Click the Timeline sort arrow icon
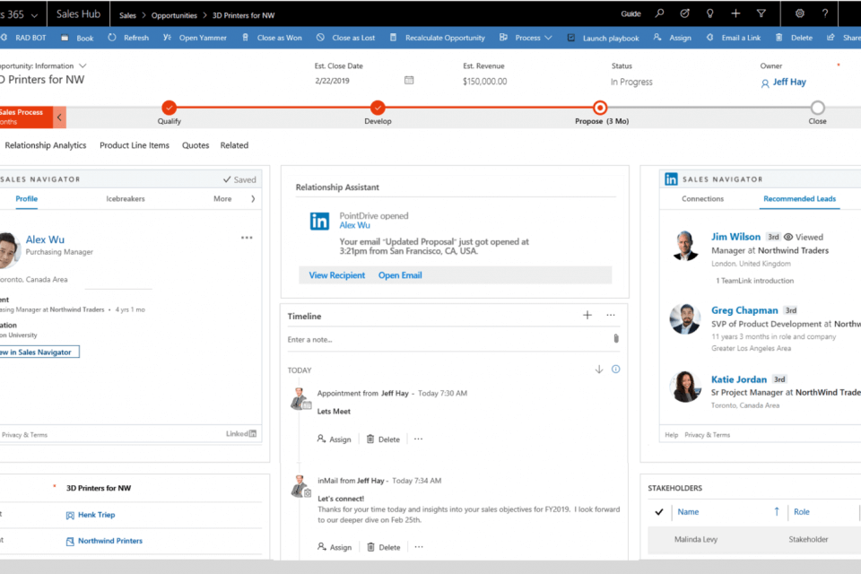 (x=598, y=370)
